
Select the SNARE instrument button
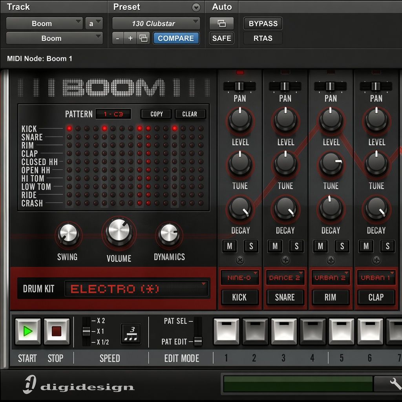point(285,298)
